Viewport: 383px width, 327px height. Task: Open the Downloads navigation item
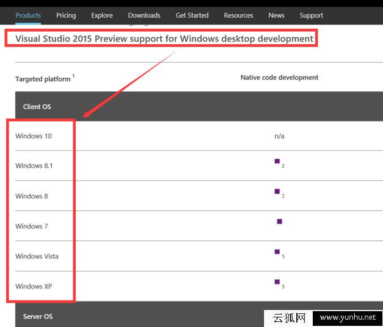144,15
